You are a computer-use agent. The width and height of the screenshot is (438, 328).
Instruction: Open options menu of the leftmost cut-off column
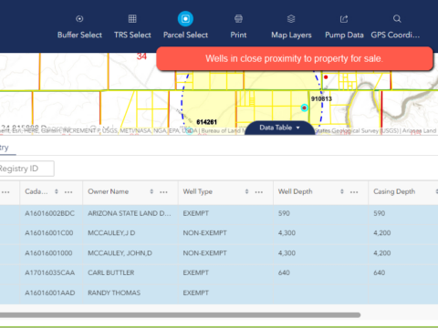coord(5,192)
